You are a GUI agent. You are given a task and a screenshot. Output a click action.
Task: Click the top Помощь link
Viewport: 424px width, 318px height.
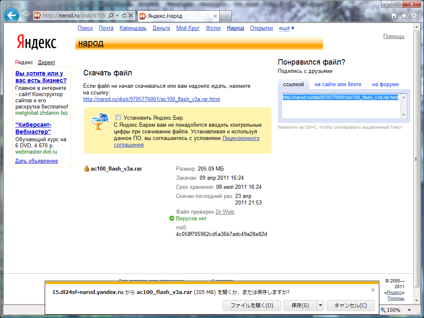[394, 36]
